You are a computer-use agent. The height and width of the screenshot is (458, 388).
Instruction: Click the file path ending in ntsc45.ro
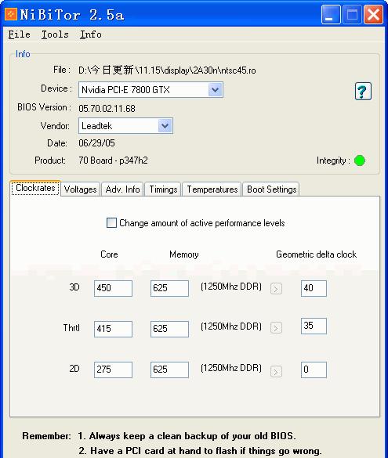(167, 70)
